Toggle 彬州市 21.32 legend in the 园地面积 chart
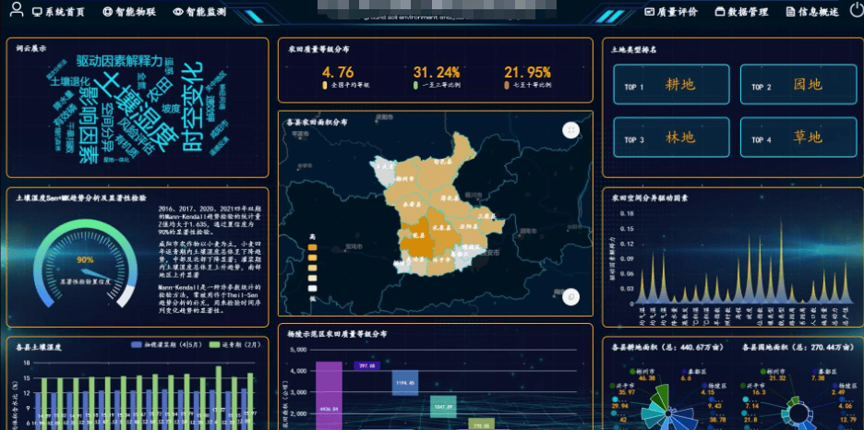 pos(772,375)
